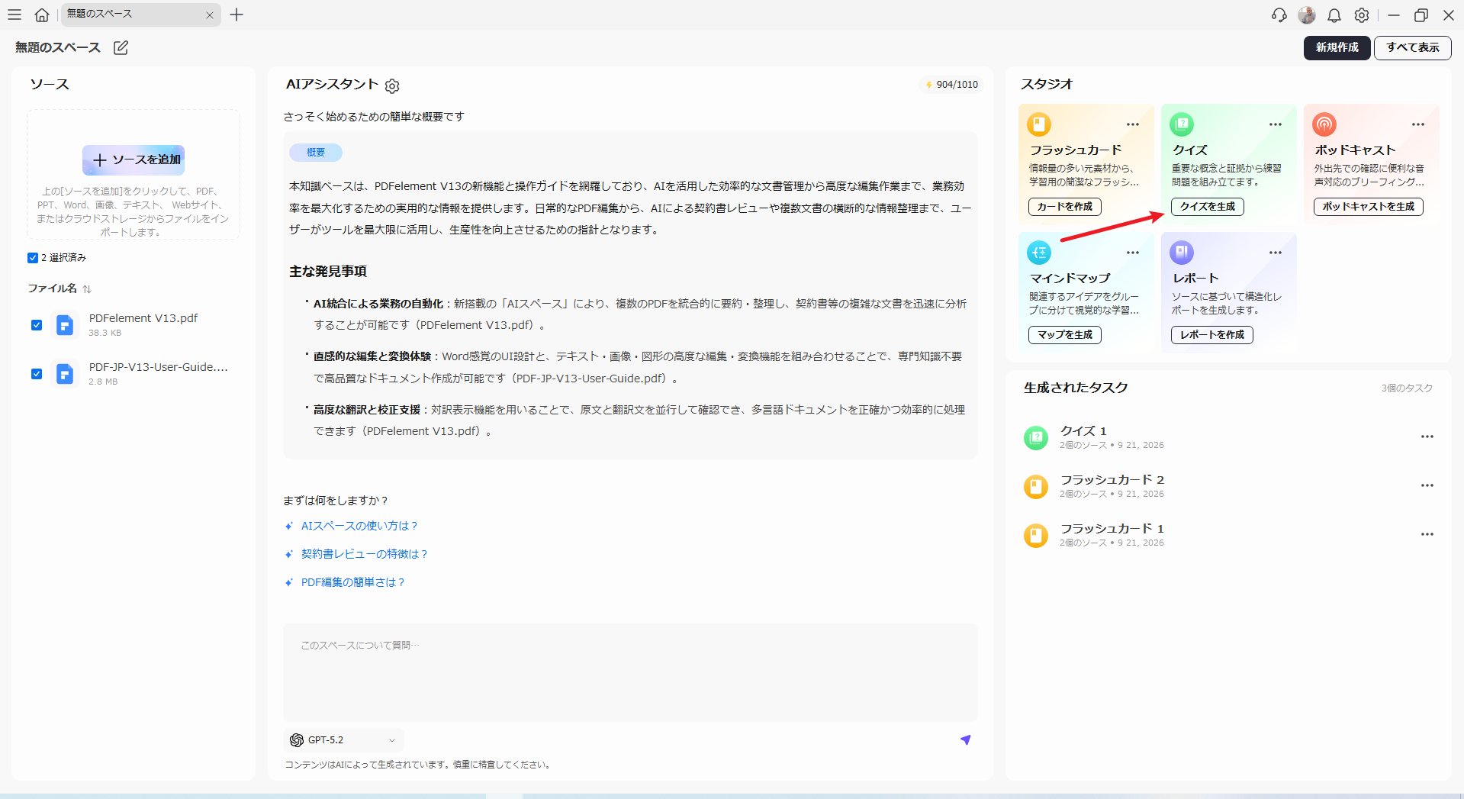
Task: Click the PDFelement V13.pdf file icon
Action: click(65, 325)
